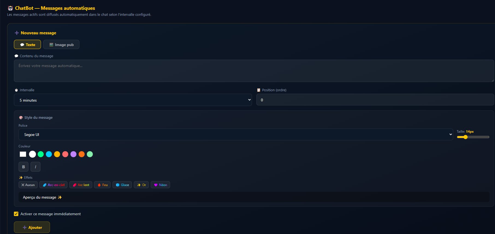This screenshot has height=234, width=495.
Task: Choose the Glace ice effect
Action: point(122,185)
